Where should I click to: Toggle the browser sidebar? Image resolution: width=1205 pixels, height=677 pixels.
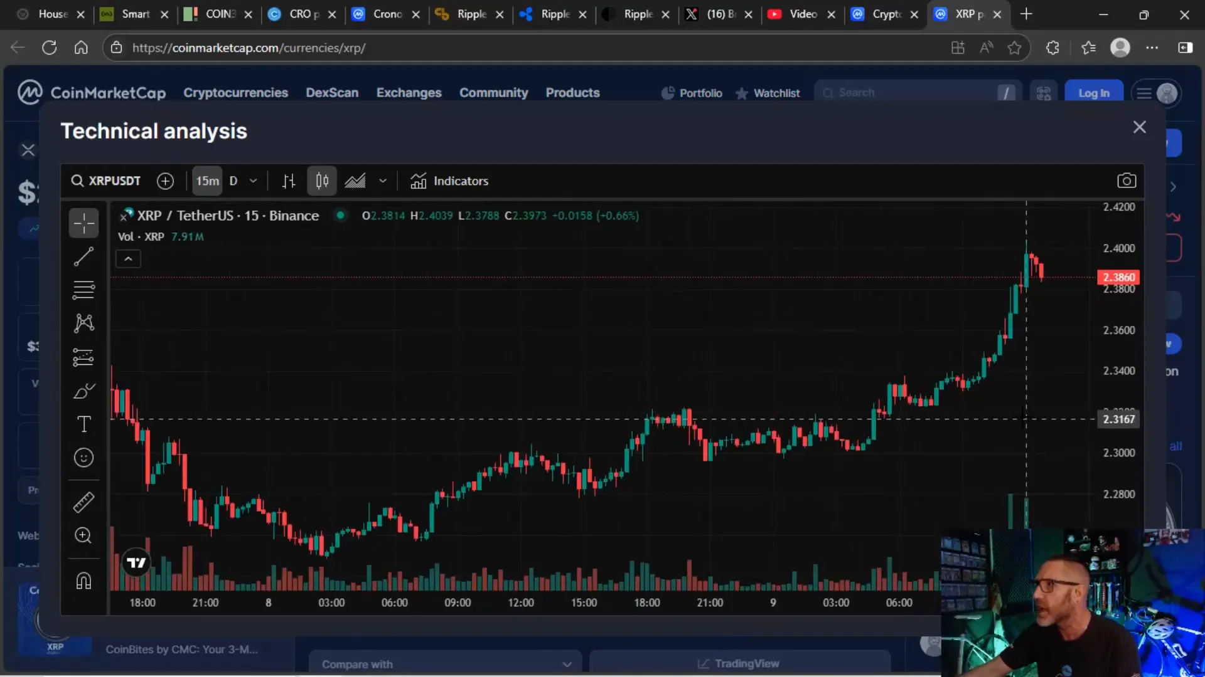1186,48
